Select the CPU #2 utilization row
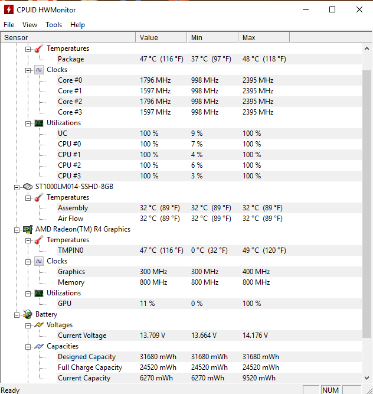The width and height of the screenshot is (373, 394). tap(209, 165)
